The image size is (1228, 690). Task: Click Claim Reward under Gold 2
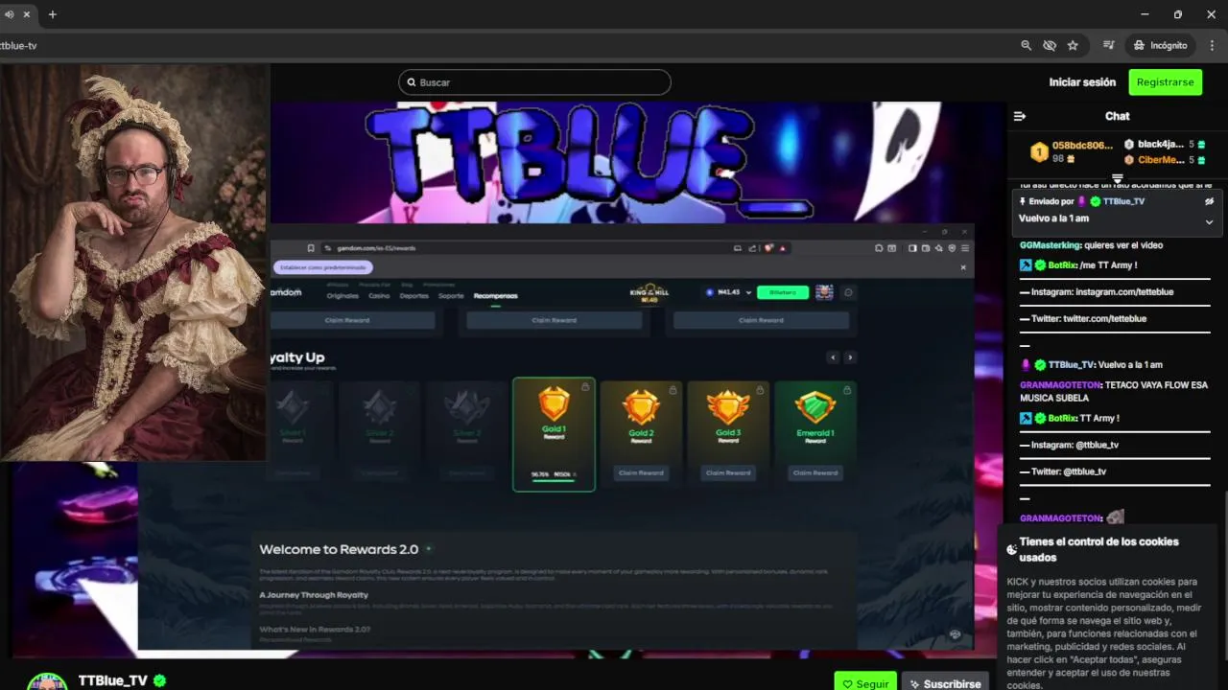pyautogui.click(x=641, y=472)
